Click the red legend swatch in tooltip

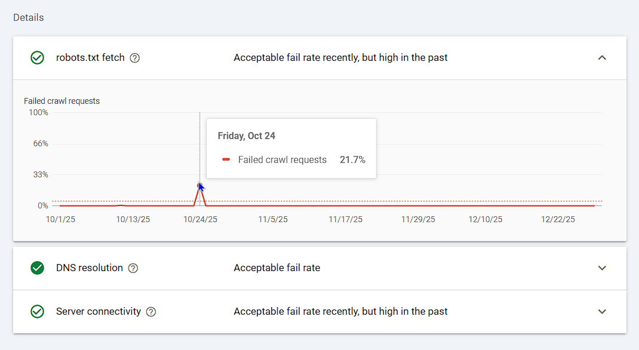(226, 160)
